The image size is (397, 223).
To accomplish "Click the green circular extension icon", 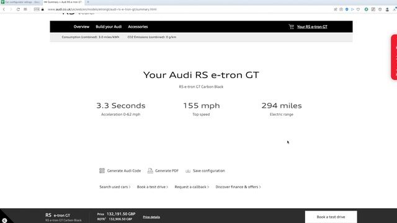I will 366,9.
